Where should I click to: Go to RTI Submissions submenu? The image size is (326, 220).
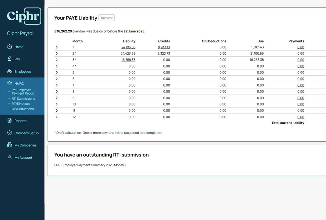click(23, 98)
